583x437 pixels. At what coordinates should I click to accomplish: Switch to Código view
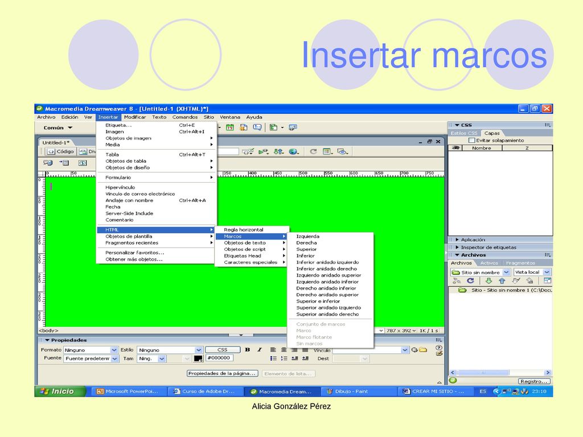tap(60, 151)
